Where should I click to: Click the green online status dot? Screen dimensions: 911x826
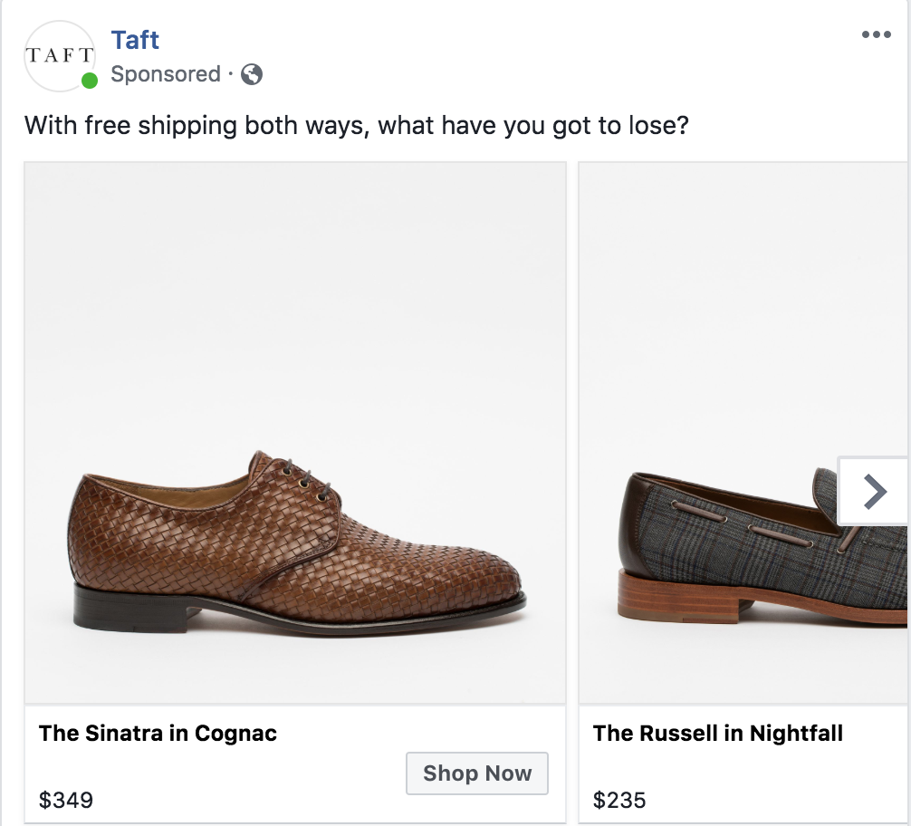[90, 81]
